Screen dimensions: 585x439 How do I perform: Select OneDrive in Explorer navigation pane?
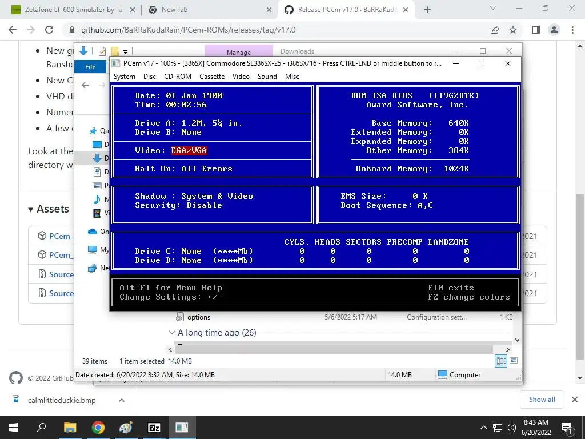pyautogui.click(x=98, y=232)
